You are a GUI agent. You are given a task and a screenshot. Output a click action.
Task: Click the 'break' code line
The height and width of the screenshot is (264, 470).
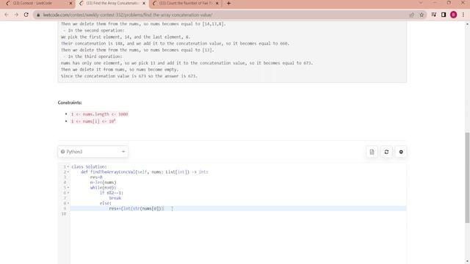tap(115, 198)
